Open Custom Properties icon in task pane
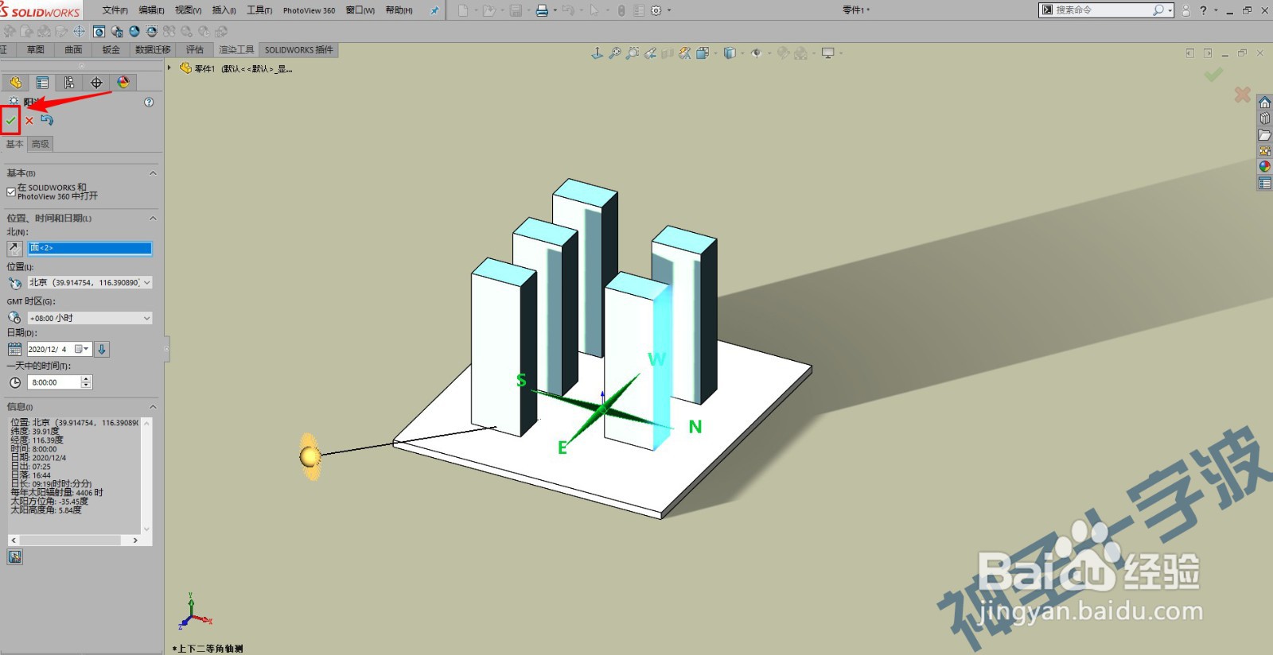Screen dimensions: 1273x655 1264,184
